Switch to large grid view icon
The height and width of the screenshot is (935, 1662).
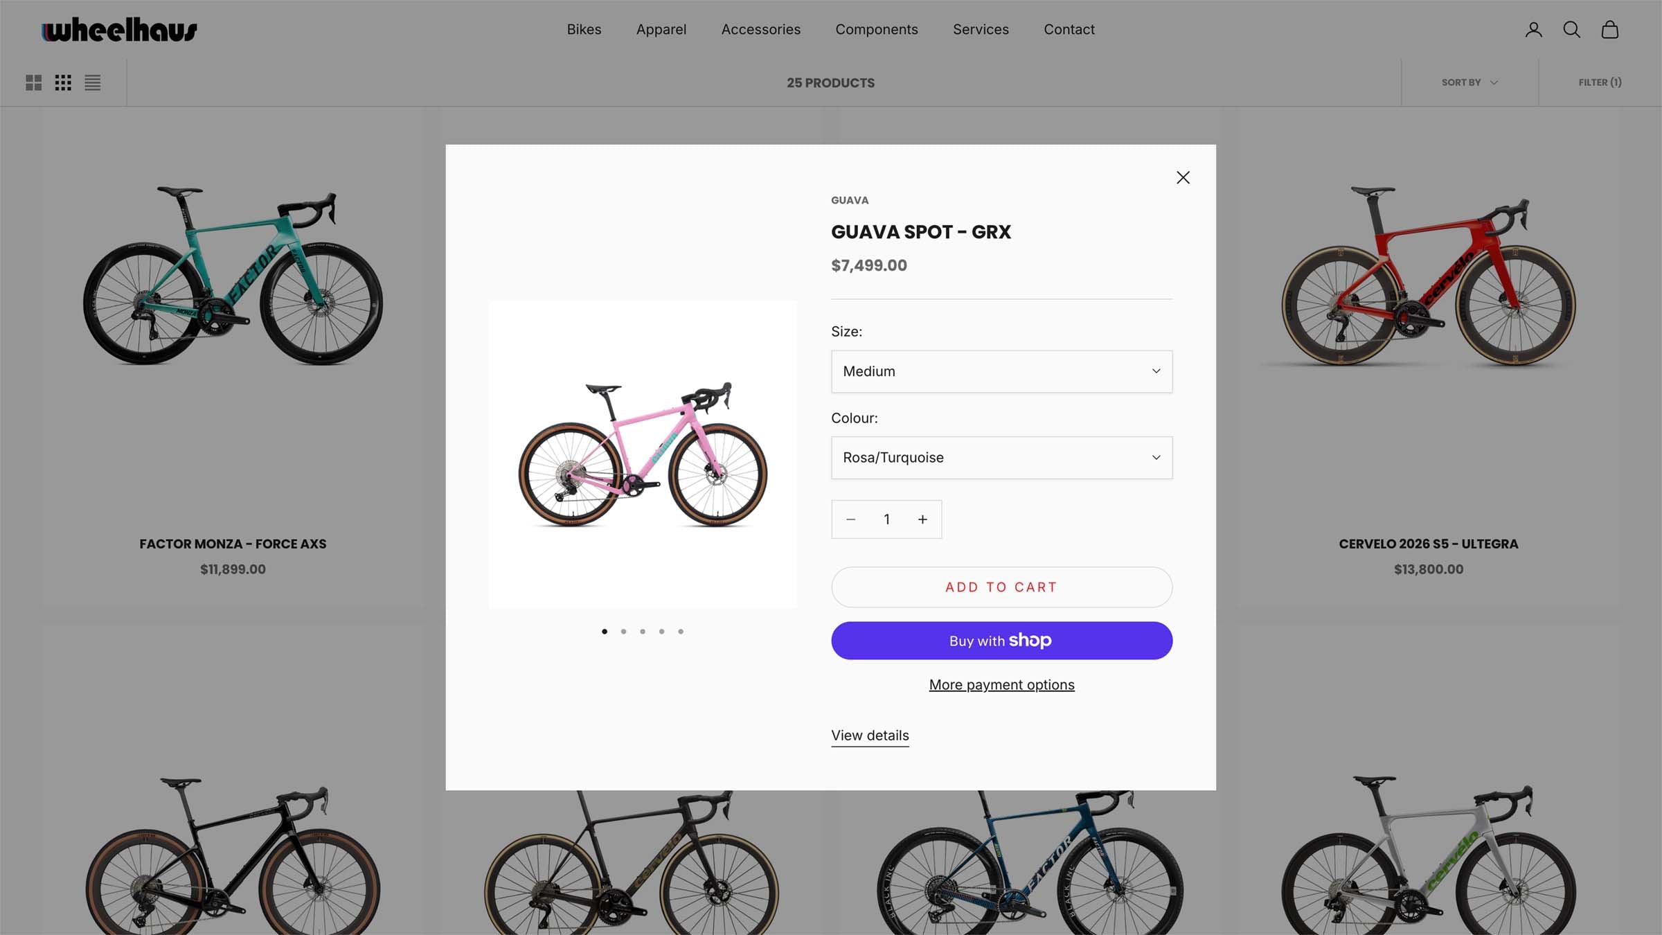click(33, 83)
